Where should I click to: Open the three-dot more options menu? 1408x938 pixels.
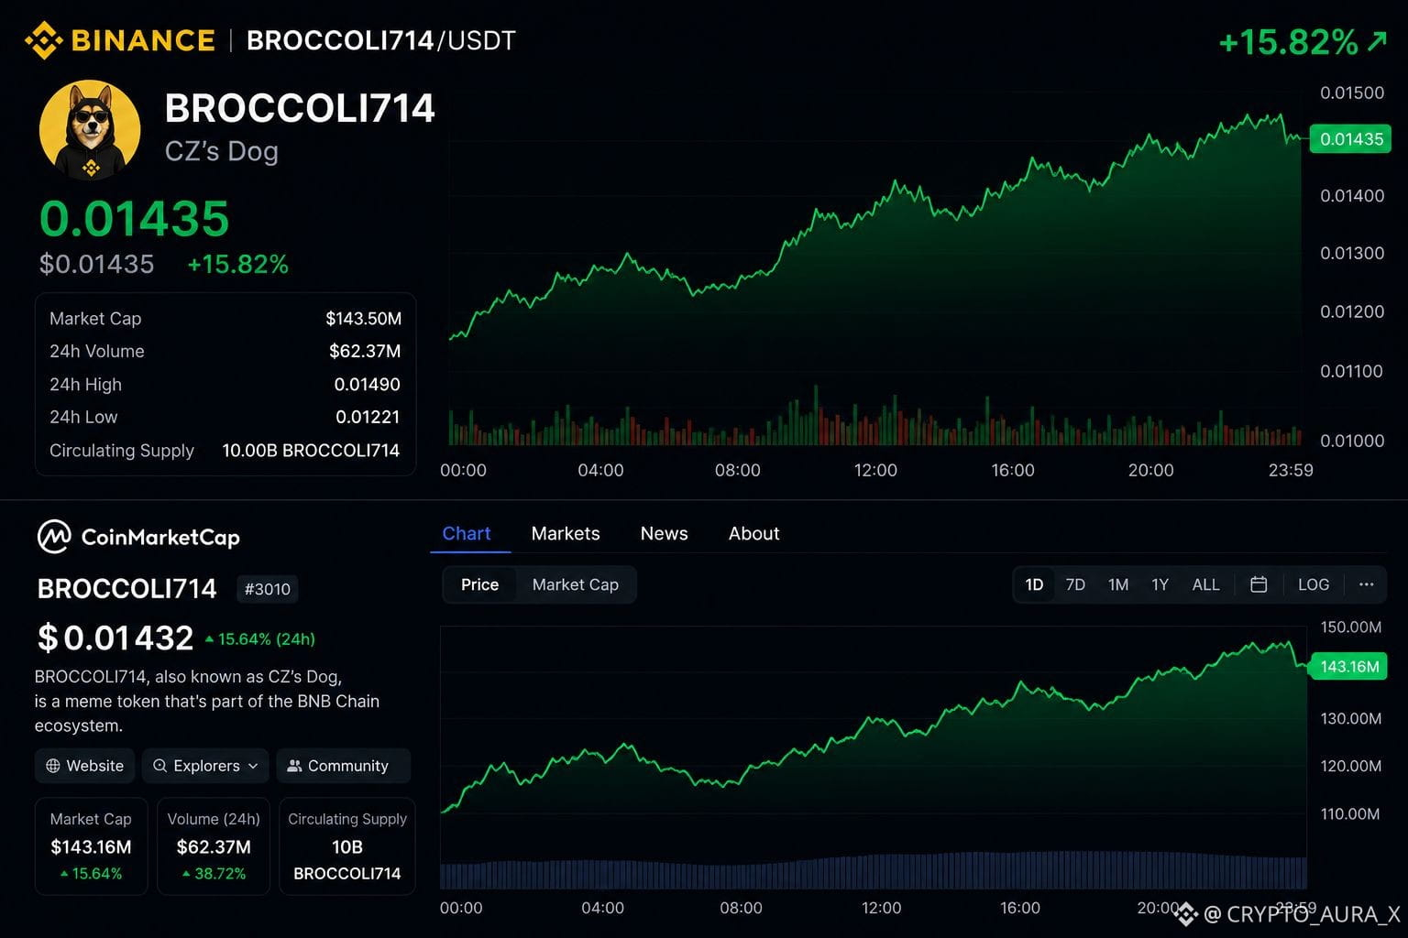click(x=1366, y=584)
